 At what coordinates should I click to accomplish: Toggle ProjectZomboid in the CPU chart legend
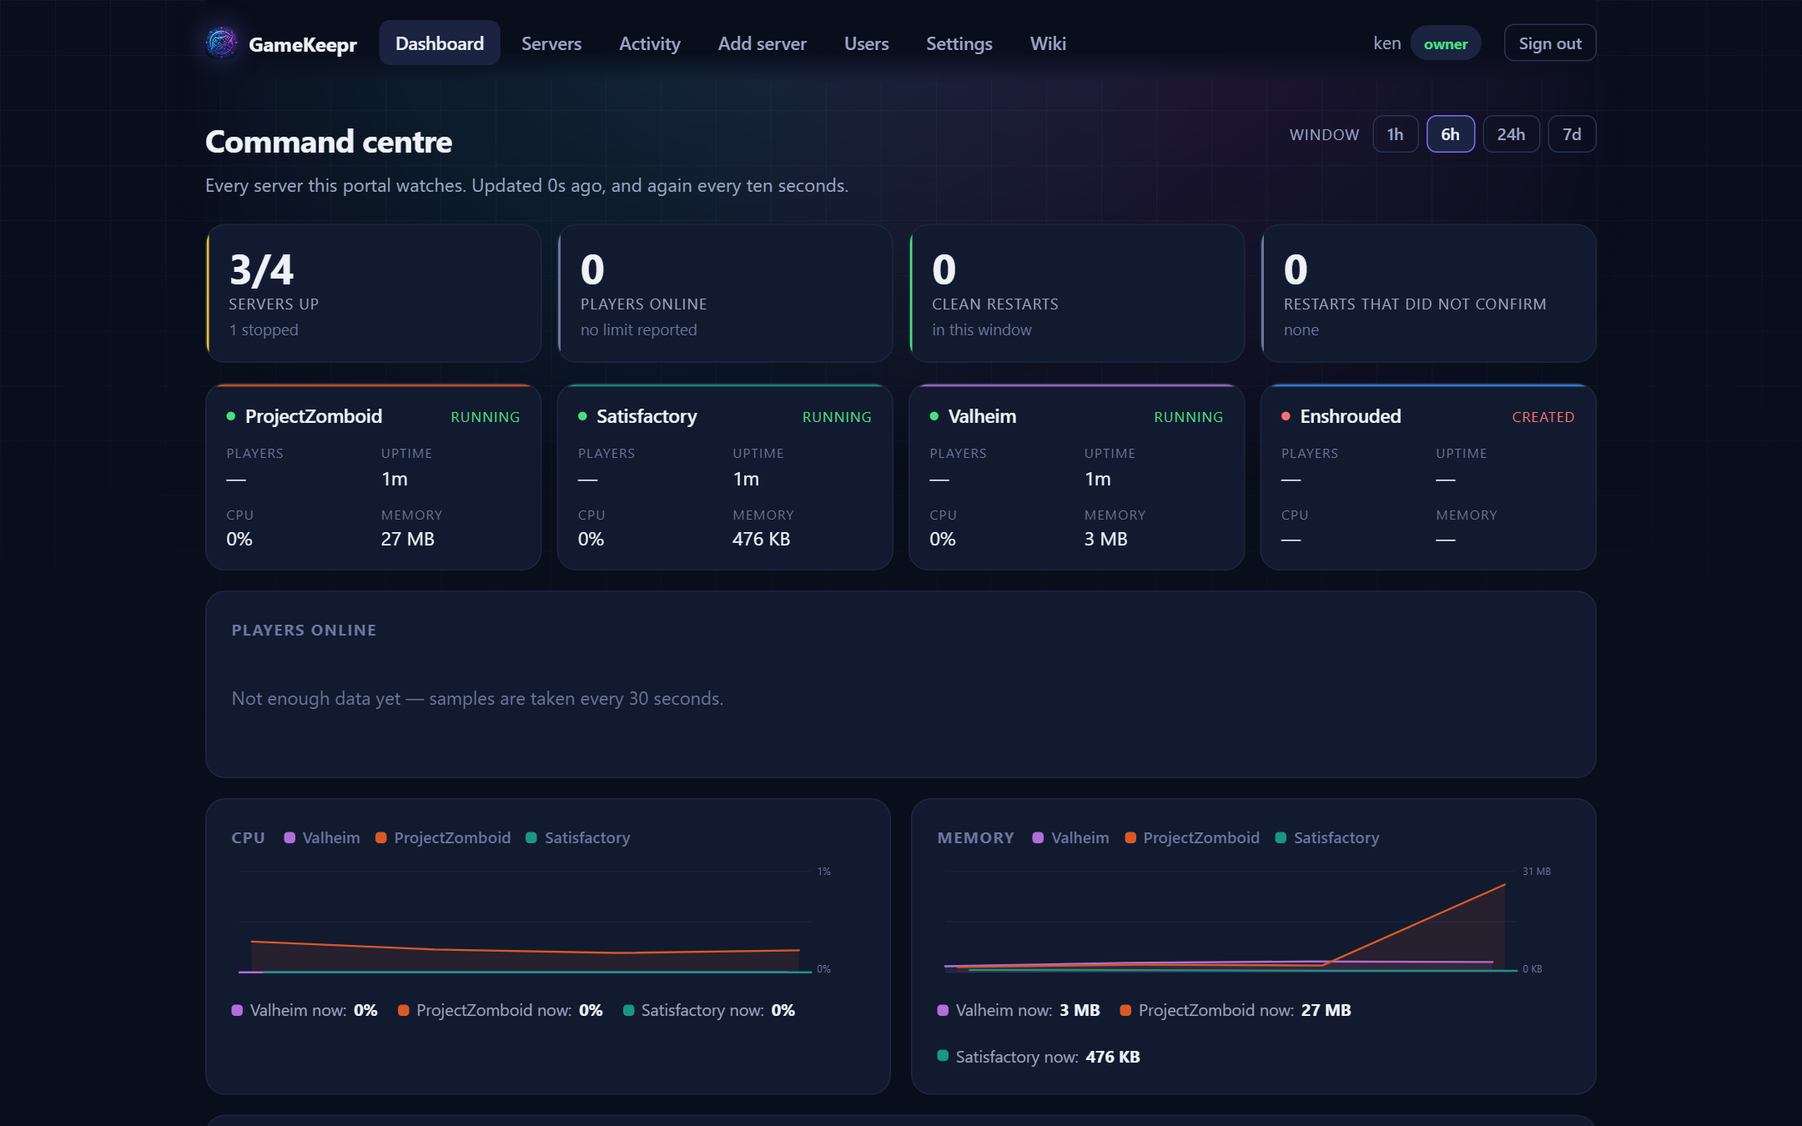pos(443,837)
